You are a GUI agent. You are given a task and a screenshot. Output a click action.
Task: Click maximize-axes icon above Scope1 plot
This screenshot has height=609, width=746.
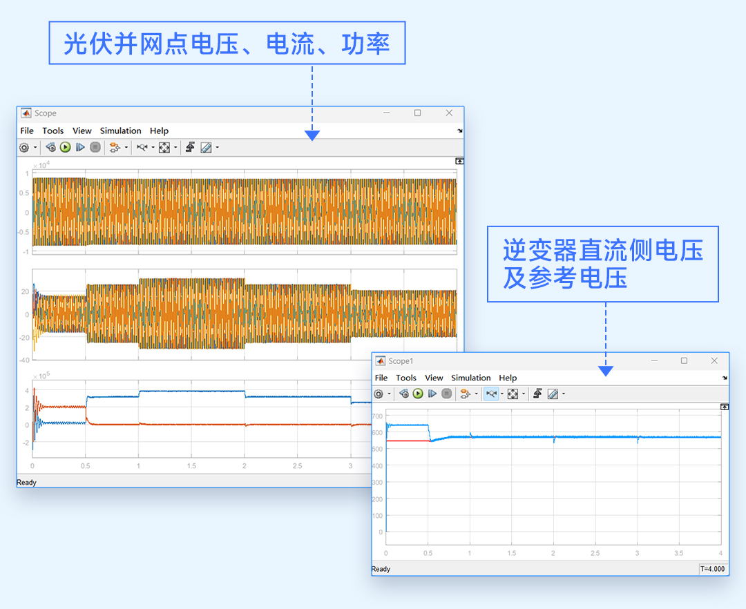click(725, 407)
